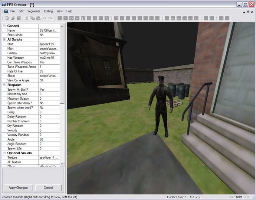256x200 pixels.
Task: Click the Paste toolbar icon
Action: [38, 18]
